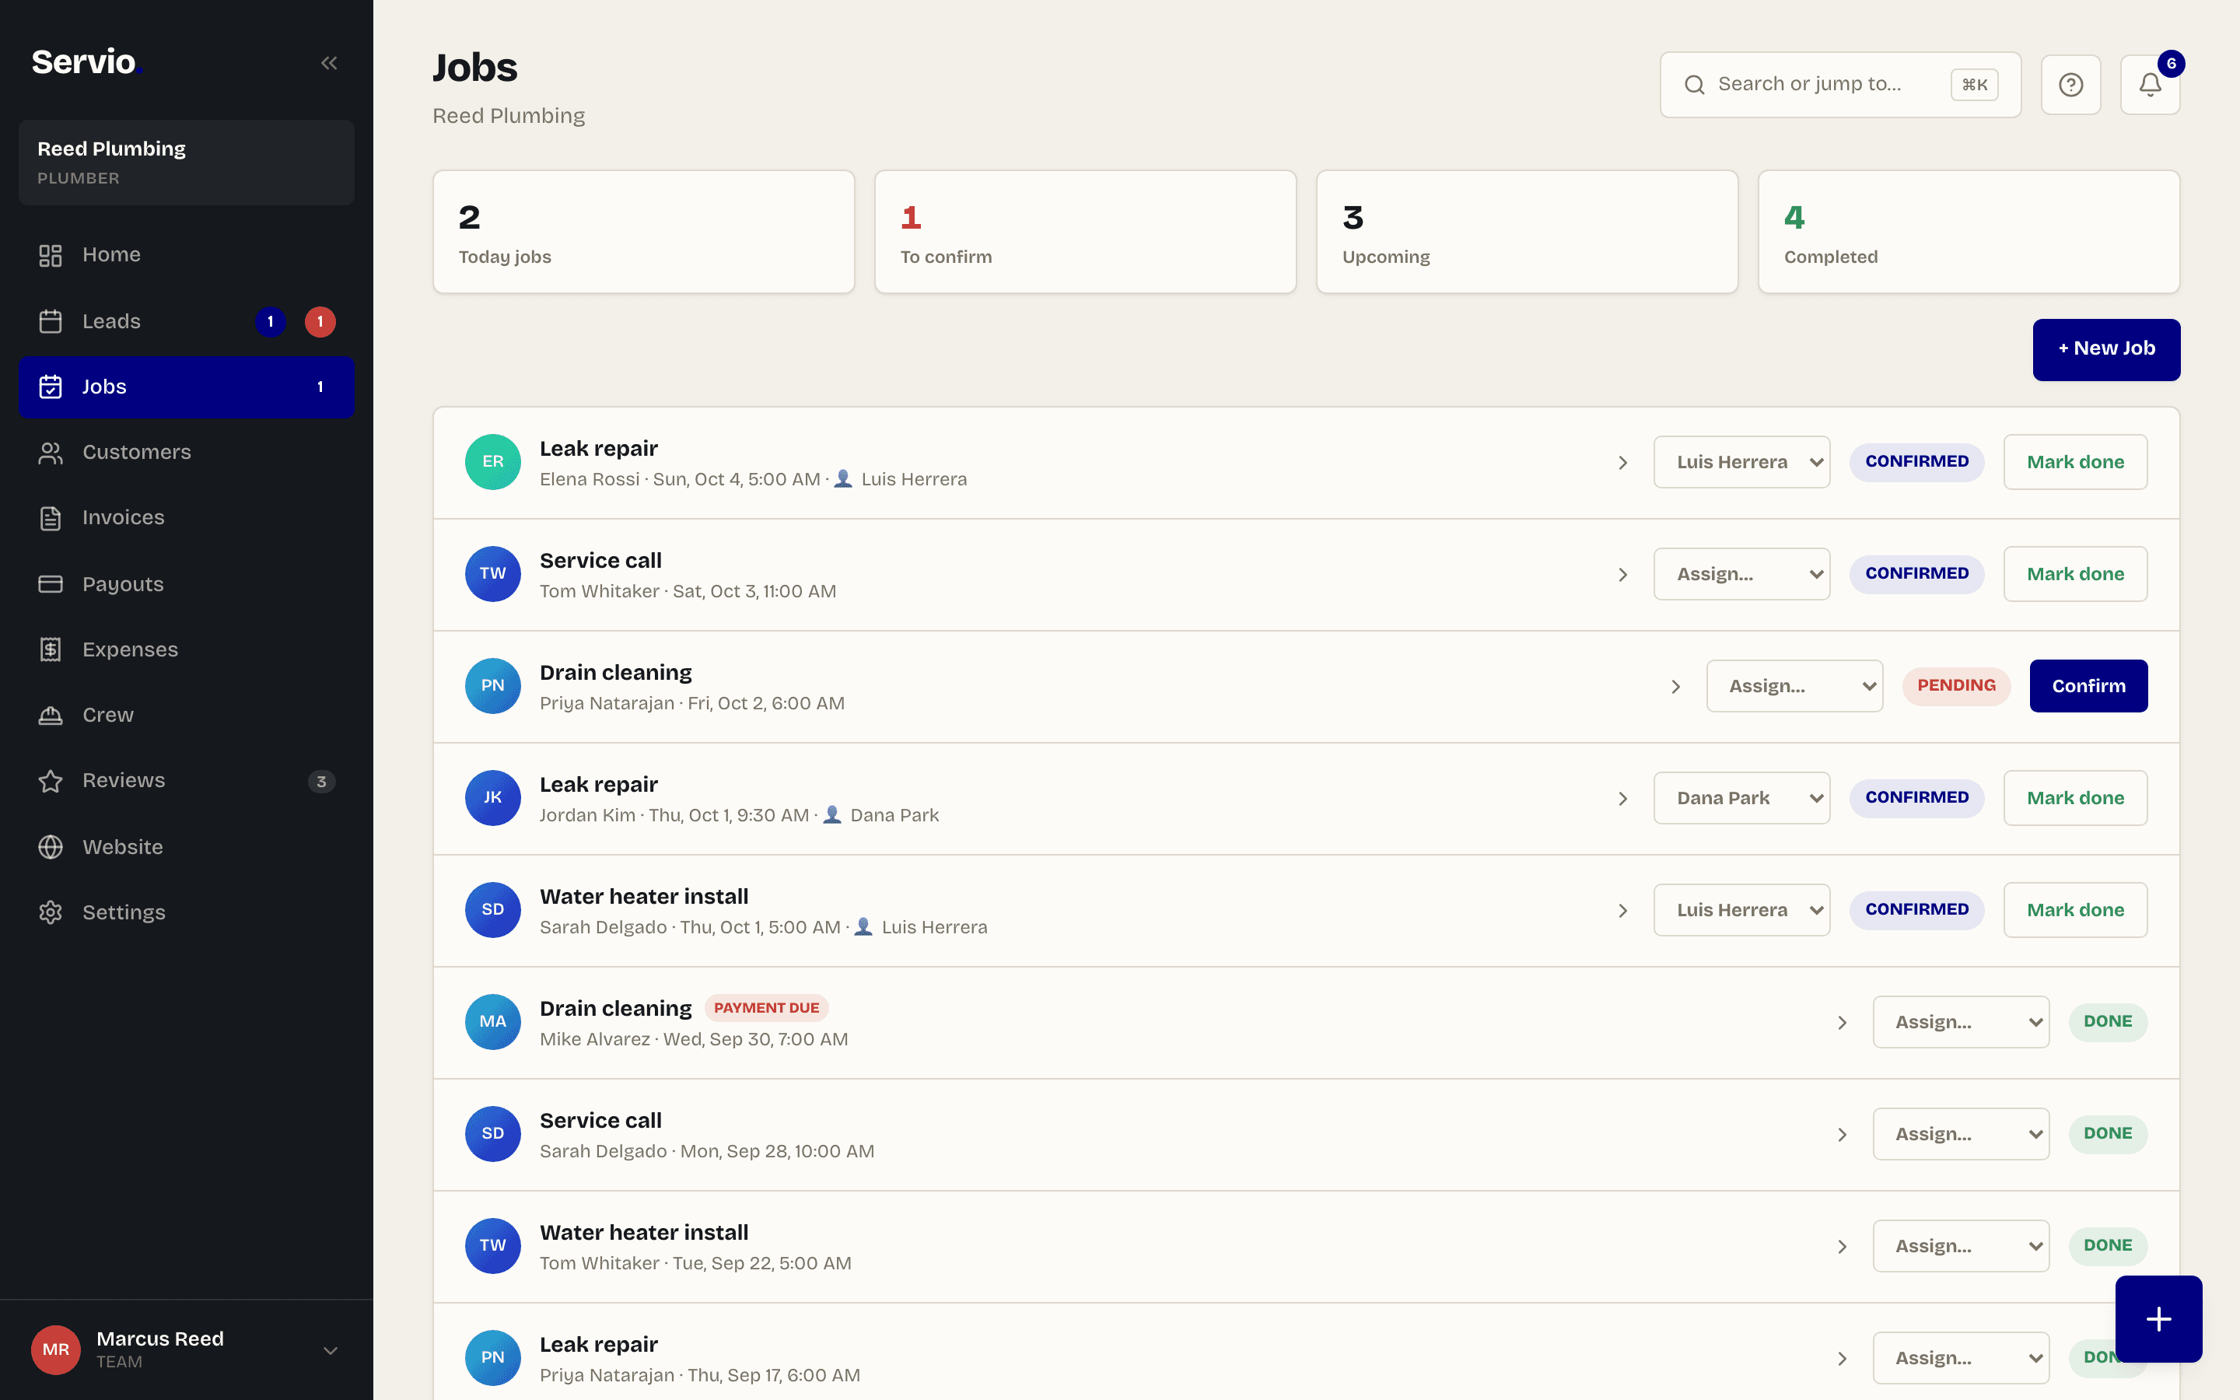2240x1400 pixels.
Task: Click the Payouts card icon
Action: pos(51,583)
